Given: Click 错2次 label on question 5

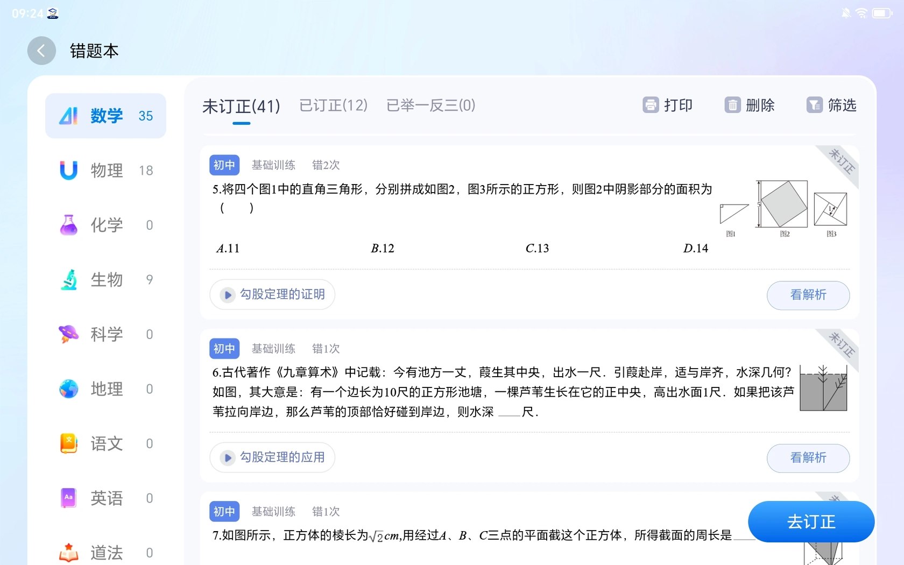Looking at the screenshot, I should point(326,165).
